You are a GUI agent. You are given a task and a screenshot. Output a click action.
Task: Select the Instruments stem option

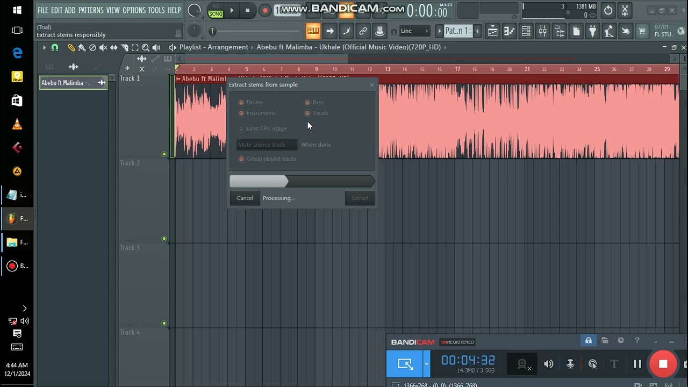[241, 113]
